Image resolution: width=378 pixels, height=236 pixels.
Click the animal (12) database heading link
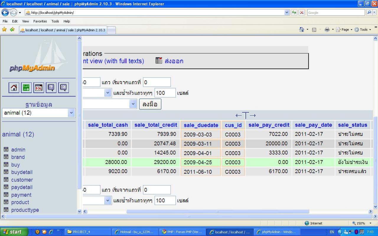tap(18, 134)
